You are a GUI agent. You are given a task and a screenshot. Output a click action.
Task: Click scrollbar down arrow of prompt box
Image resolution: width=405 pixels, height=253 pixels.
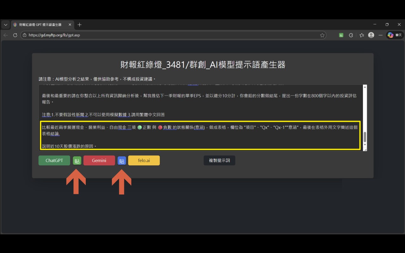[365, 145]
